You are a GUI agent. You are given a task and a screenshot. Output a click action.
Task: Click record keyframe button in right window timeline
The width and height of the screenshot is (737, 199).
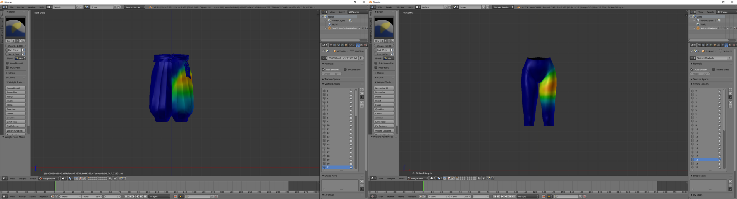pyautogui.click(x=544, y=197)
